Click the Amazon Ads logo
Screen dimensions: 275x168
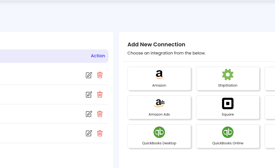159,103
